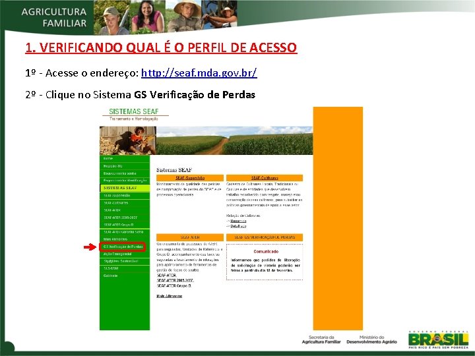Screen dimensions: 475x356
Task: Click the AGRICULTURA FAMILIAR header banner title
Action: (x=54, y=17)
